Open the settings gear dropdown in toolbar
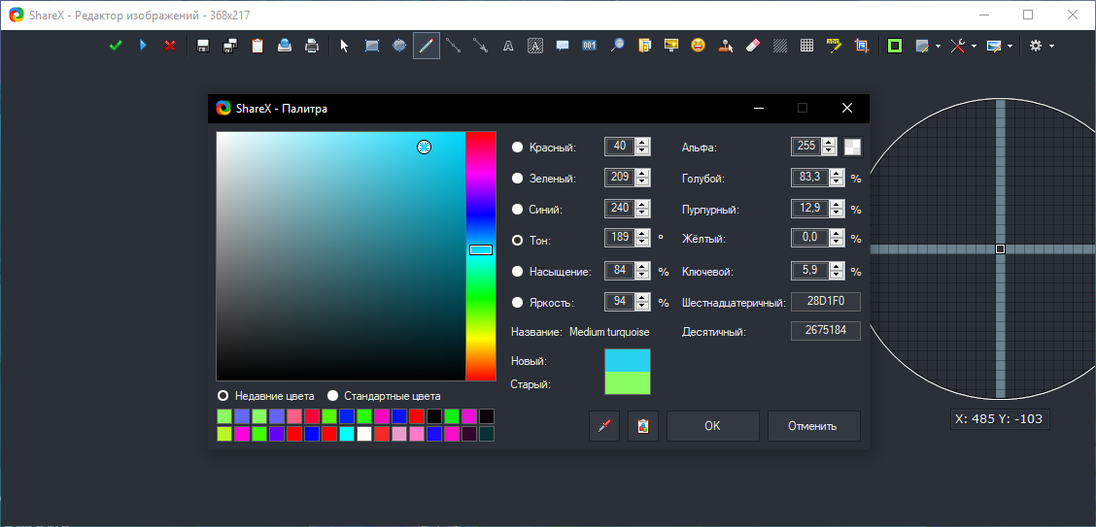Screen dimensions: 1096x527 1041,46
